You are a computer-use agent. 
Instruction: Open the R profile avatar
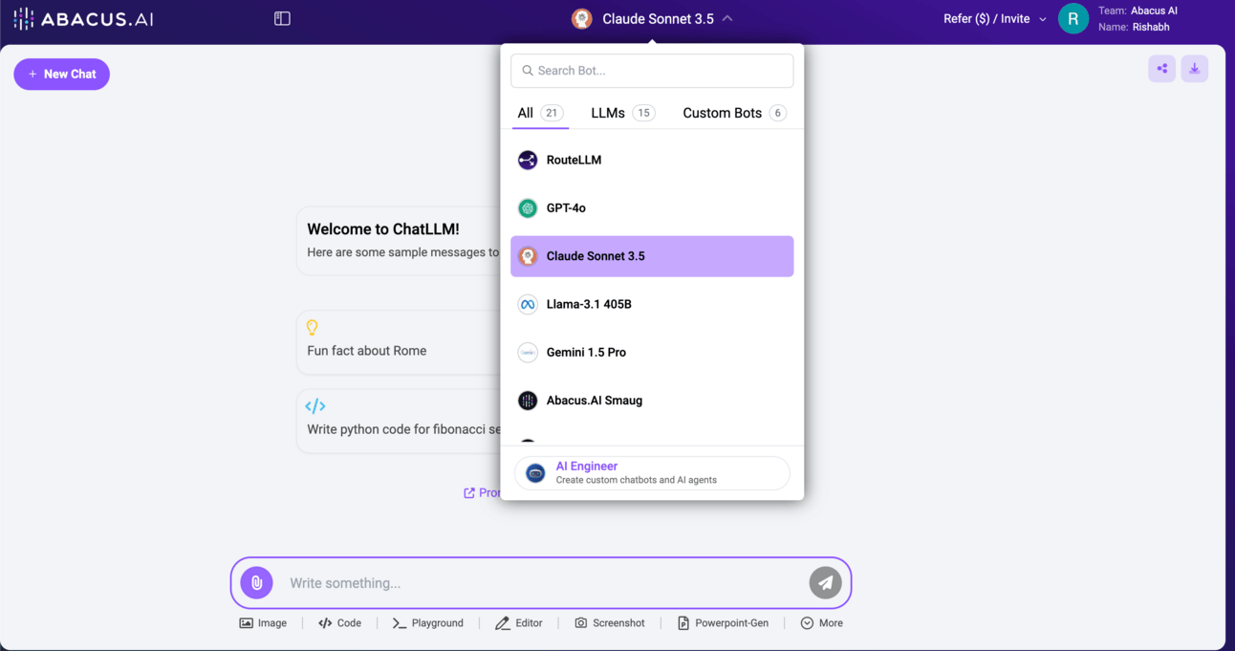tap(1073, 18)
